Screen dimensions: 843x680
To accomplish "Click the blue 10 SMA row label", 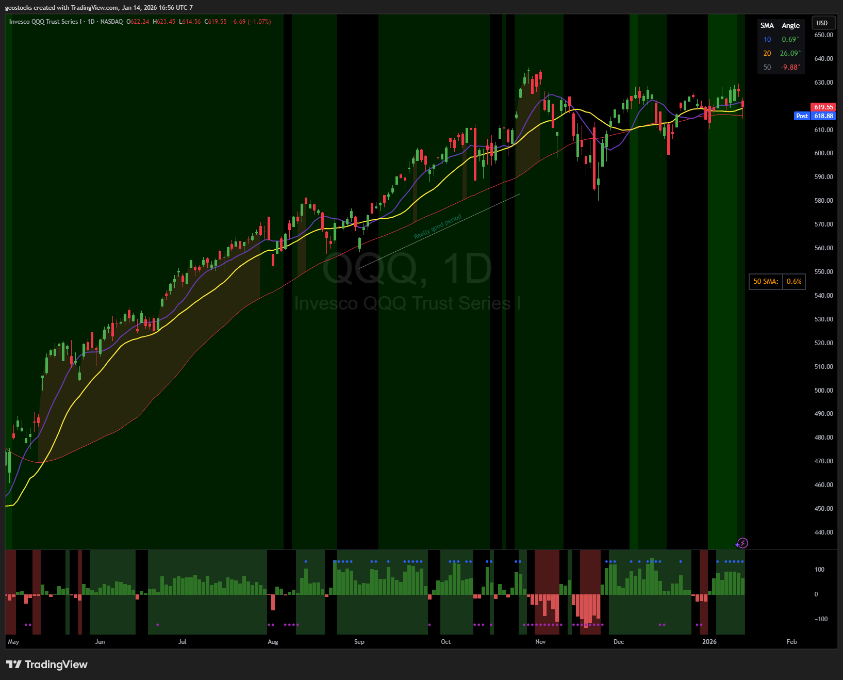I will 767,39.
